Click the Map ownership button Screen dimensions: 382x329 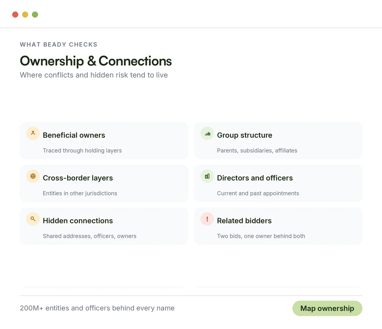click(x=327, y=308)
